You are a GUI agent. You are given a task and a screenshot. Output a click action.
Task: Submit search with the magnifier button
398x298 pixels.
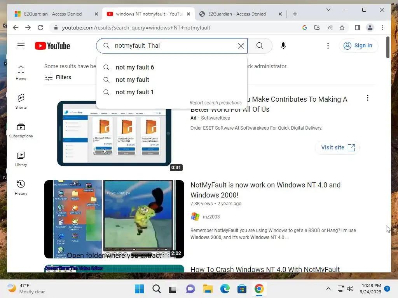(x=260, y=46)
